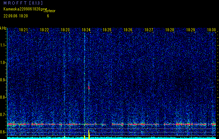Viewport: 219px width, 139px height.
Task: Click the kHz axis unit label
Action: (x=3, y=28)
